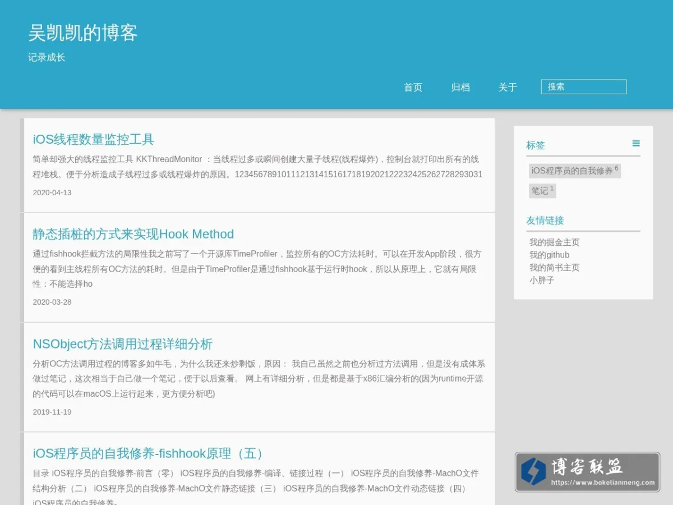Open the post NSObject方法调用过程详细分析
673x505 pixels.
[x=123, y=344]
